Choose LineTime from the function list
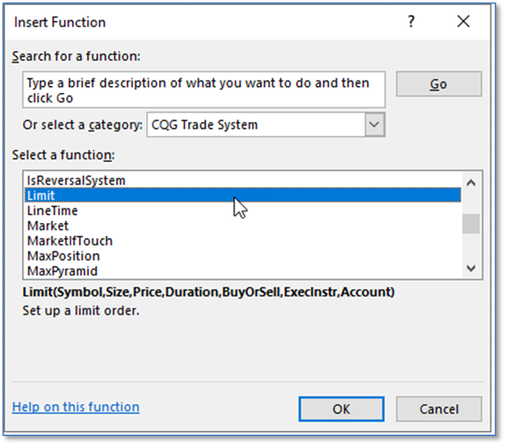The height and width of the screenshot is (445, 506). tap(52, 211)
